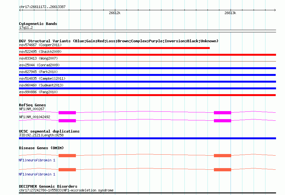Click the Cytogenetic Bands track title
Image resolution: width=285 pixels, height=195 pixels.
(x=38, y=24)
